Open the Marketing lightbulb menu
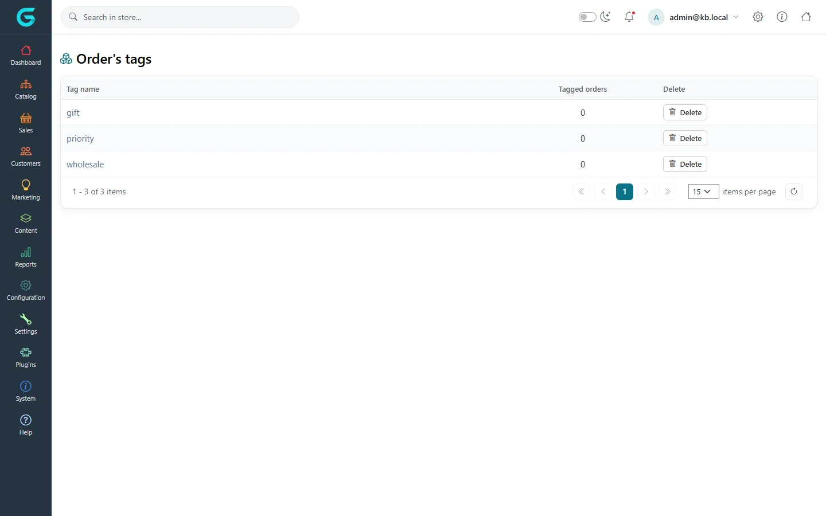826x516 pixels. [x=26, y=190]
